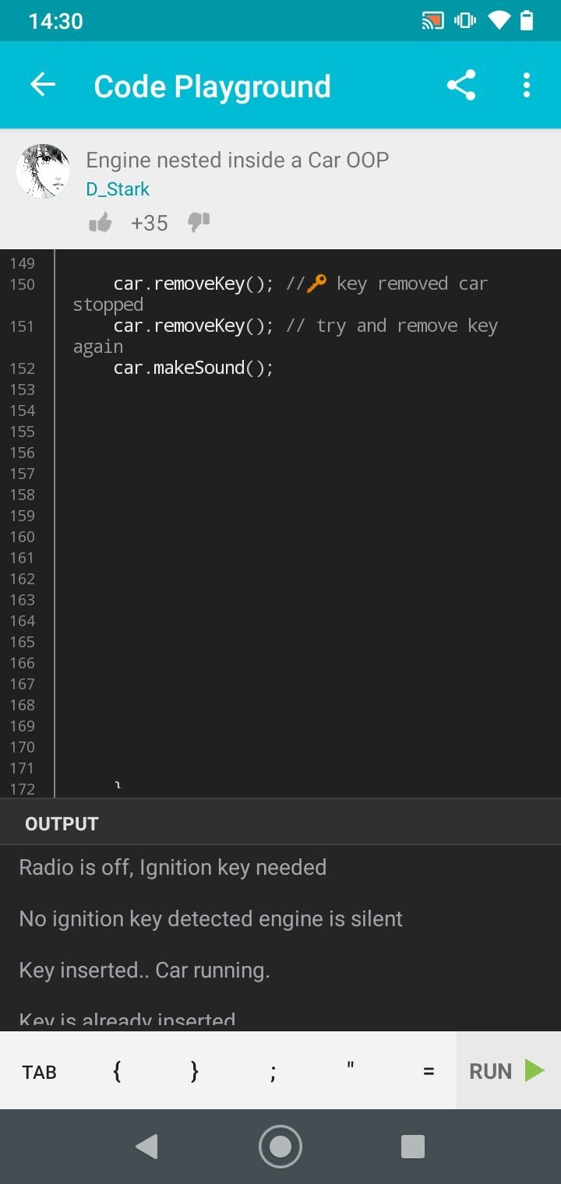Tap the OUTPUT panel header
Viewport: 561px width, 1184px height.
[280, 823]
